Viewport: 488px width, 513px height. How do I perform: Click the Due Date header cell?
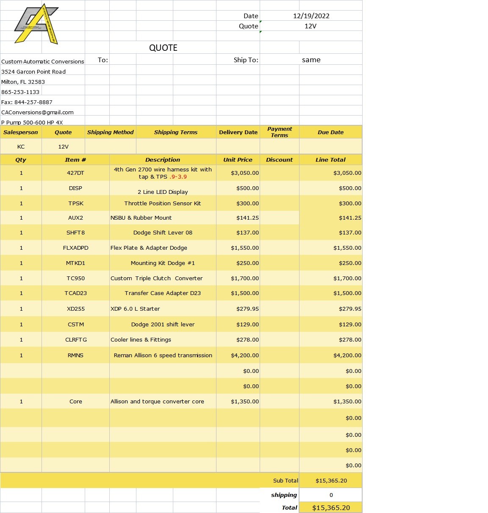pyautogui.click(x=330, y=132)
